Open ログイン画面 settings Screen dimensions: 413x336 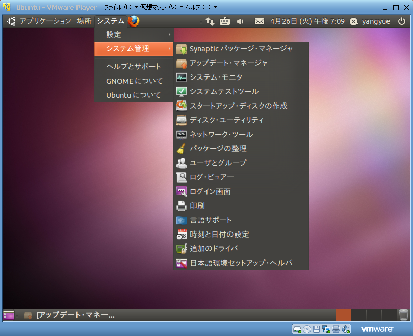click(x=241, y=191)
